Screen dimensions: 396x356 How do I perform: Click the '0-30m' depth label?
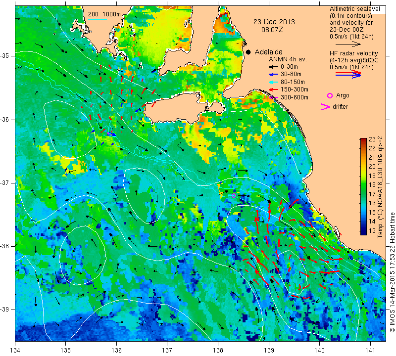(x=289, y=67)
